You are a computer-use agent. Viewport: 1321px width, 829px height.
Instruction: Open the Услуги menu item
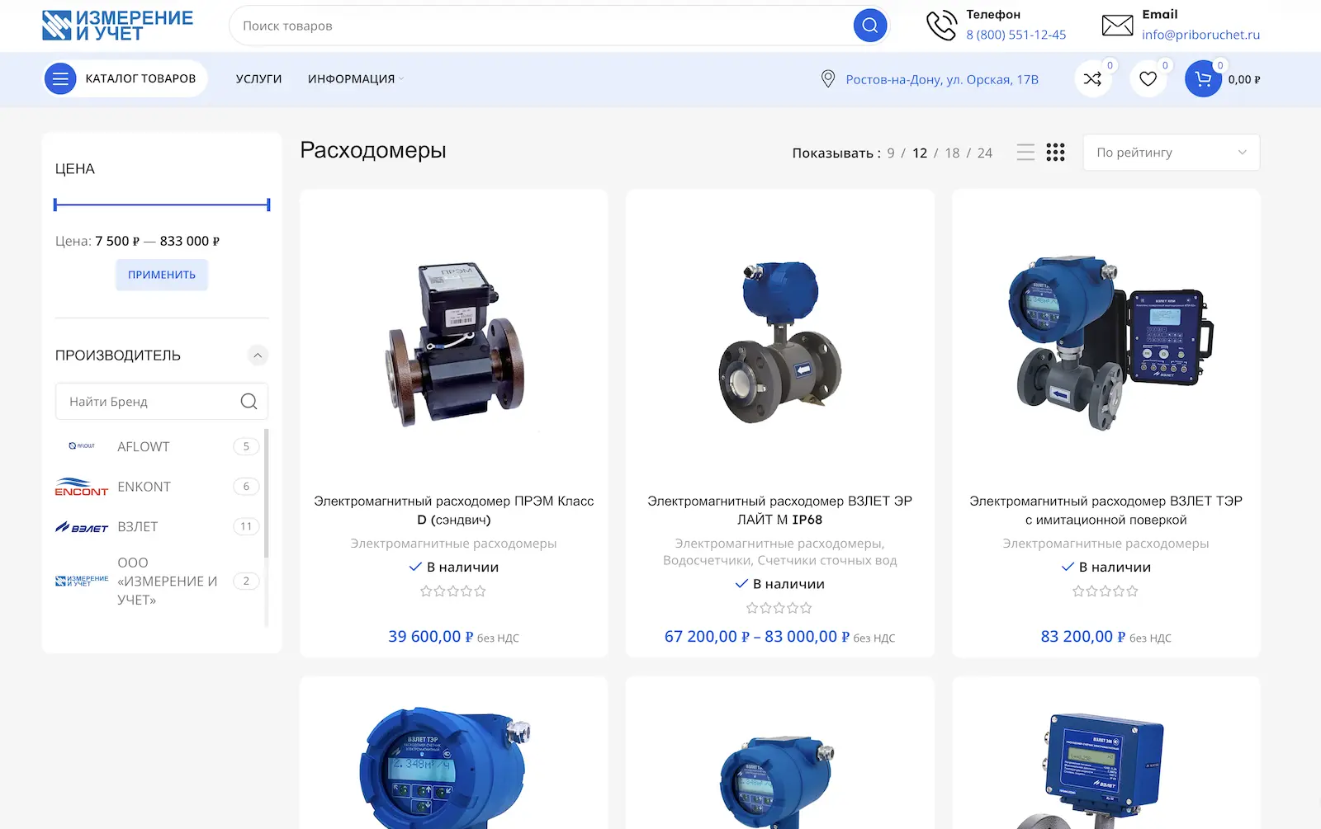258,79
